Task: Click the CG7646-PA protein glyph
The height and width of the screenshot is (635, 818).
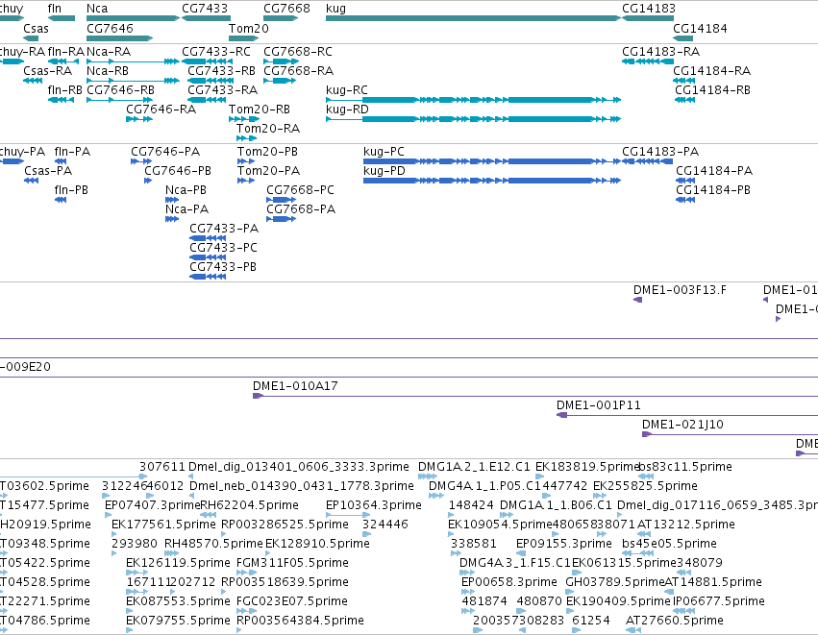Action: [141, 161]
